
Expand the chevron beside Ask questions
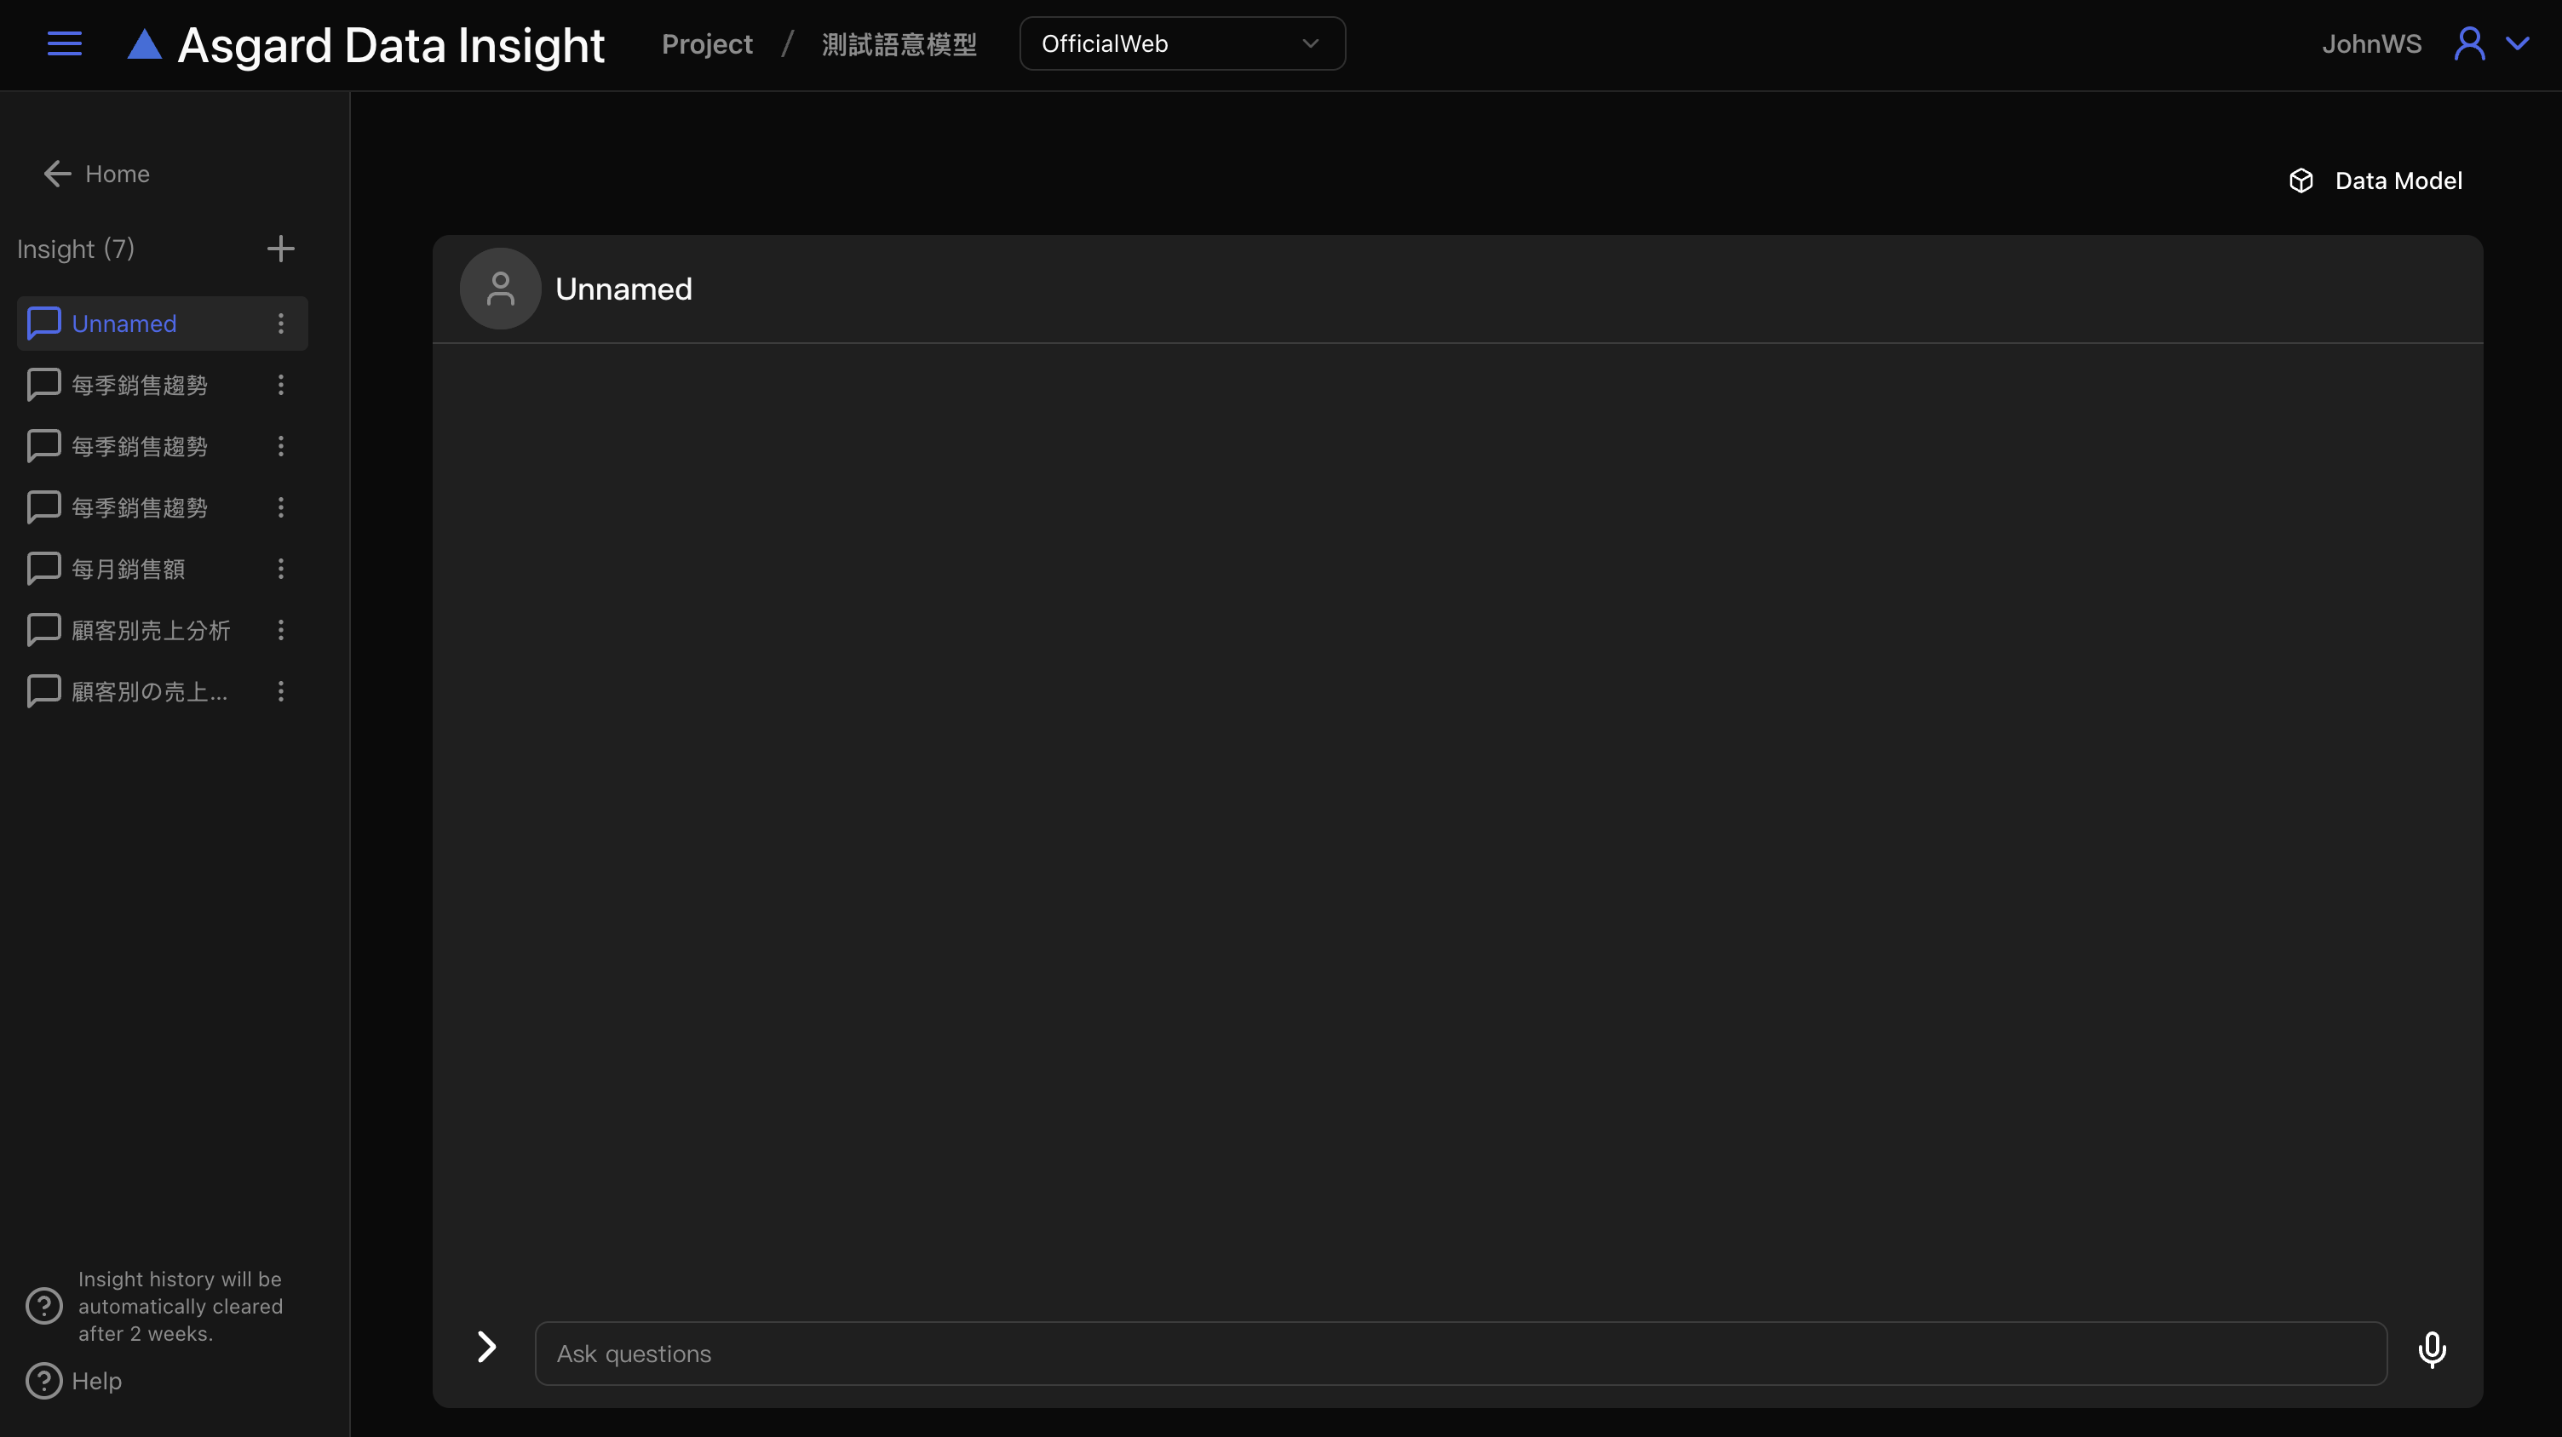pyautogui.click(x=486, y=1347)
